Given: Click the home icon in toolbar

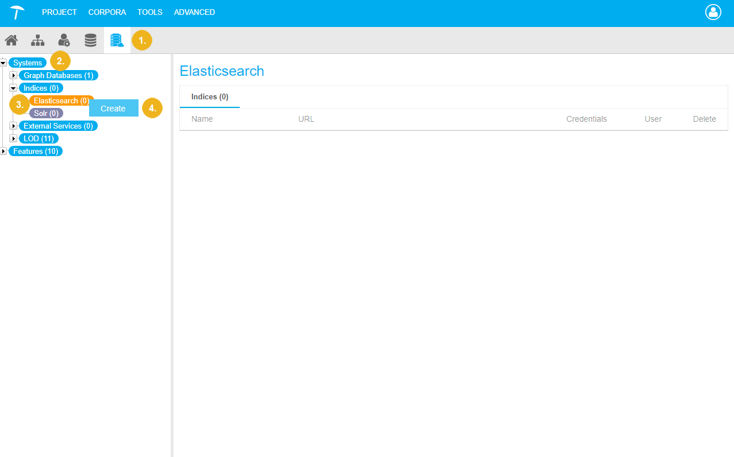Looking at the screenshot, I should point(11,40).
